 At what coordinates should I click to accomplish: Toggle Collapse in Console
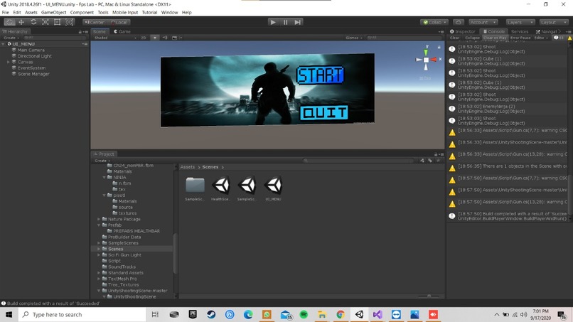(472, 38)
